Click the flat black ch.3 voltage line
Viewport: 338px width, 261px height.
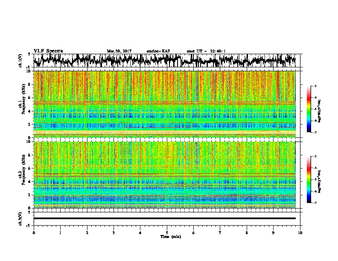tap(164, 218)
